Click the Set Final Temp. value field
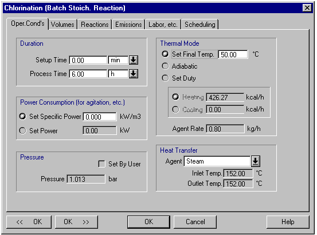317x235 pixels. tap(233, 54)
